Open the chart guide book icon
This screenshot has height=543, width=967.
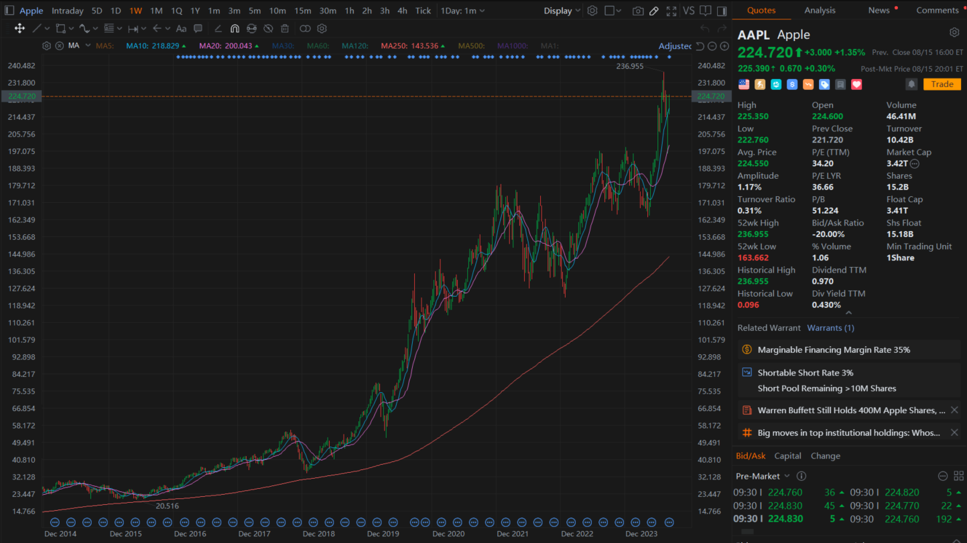pos(705,11)
